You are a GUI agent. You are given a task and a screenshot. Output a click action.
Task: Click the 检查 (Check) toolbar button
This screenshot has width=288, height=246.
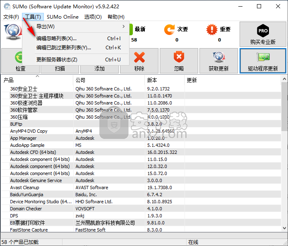point(20,61)
